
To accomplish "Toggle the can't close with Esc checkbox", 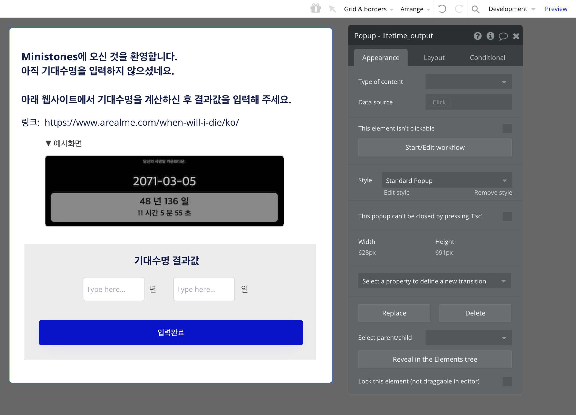I will point(507,216).
